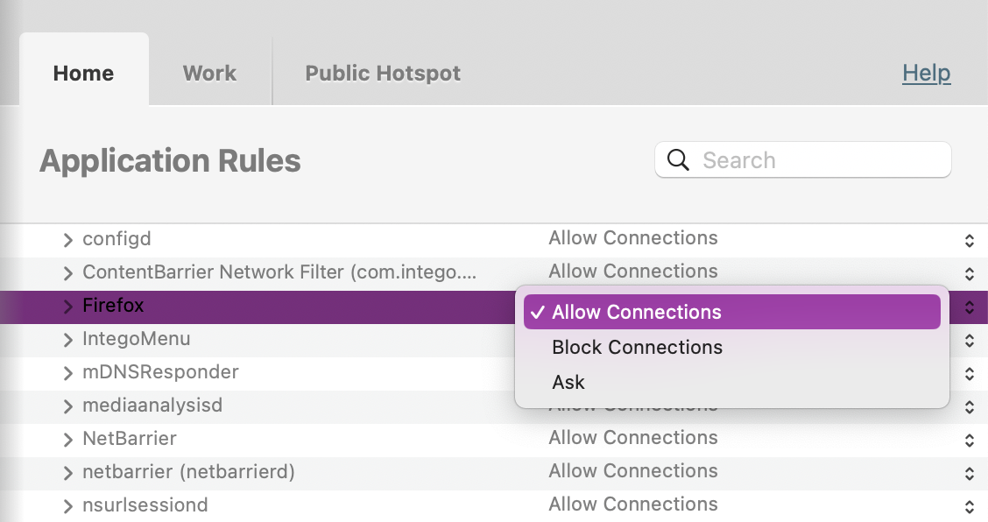The width and height of the screenshot is (988, 522).
Task: Select the mediaanalysisd application name
Action: coord(152,406)
